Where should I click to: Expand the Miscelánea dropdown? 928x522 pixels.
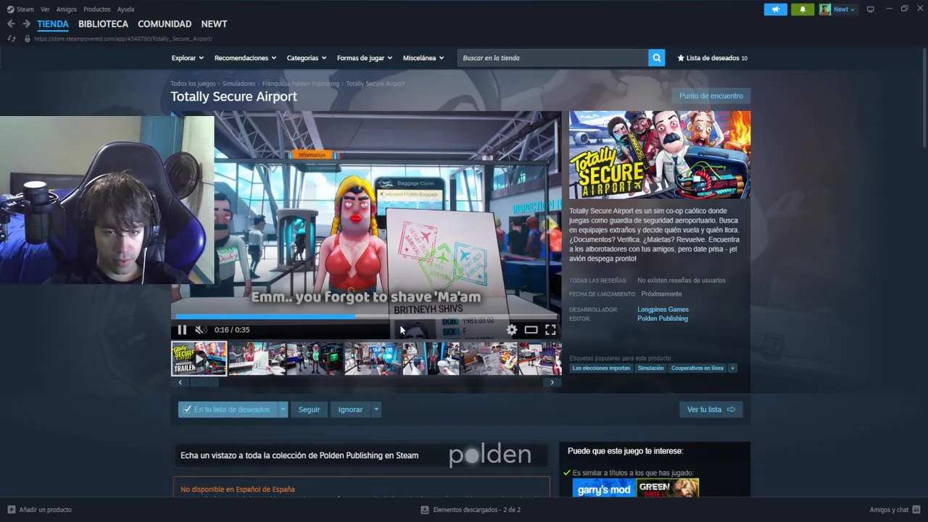pos(423,58)
